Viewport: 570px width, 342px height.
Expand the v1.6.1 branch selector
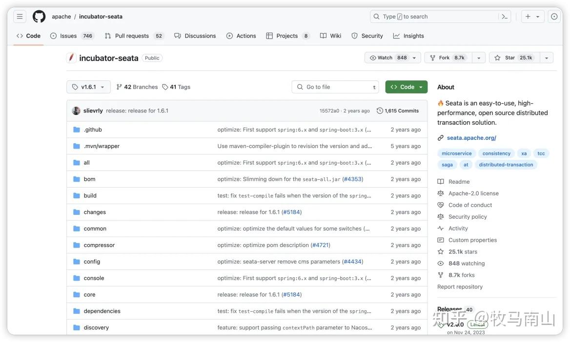point(89,87)
